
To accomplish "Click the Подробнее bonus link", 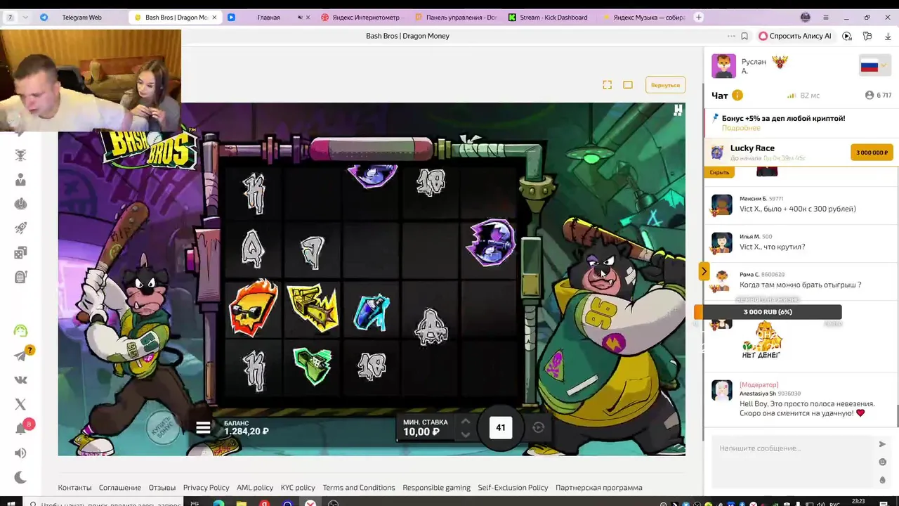I will point(741,128).
